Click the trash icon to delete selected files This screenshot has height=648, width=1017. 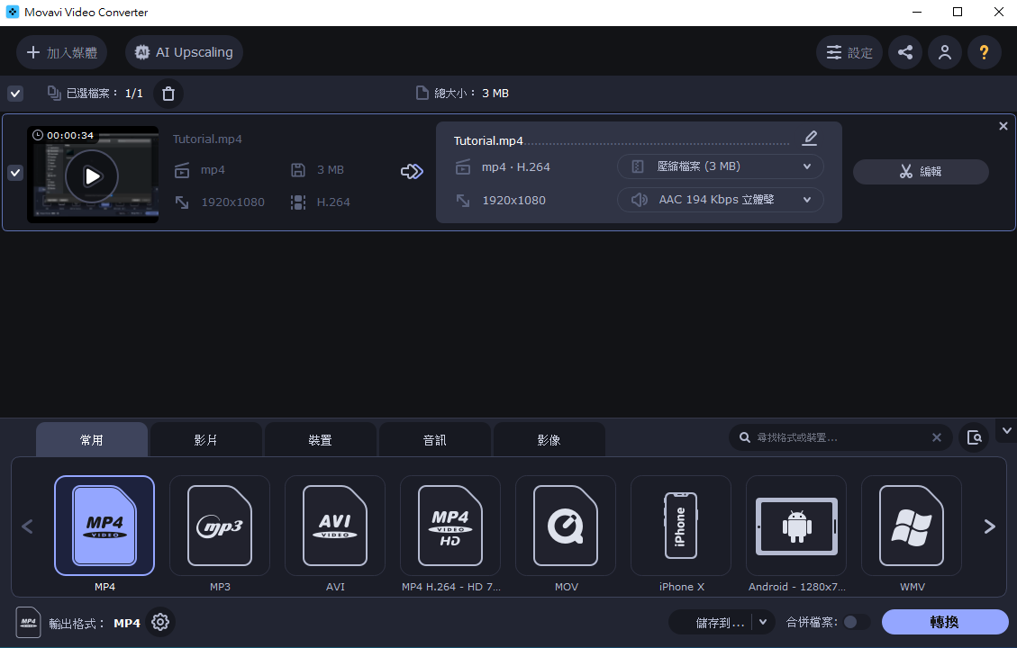168,94
